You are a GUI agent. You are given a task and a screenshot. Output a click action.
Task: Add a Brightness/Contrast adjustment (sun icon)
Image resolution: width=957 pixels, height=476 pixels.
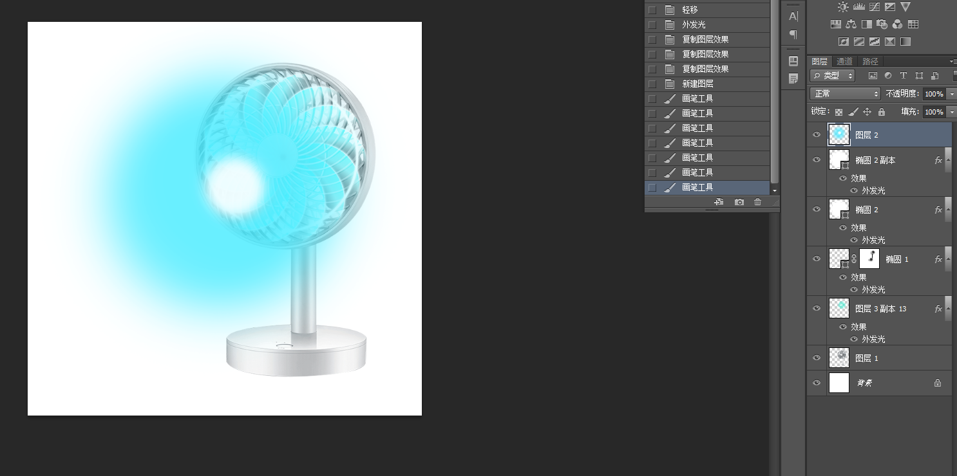pos(843,7)
